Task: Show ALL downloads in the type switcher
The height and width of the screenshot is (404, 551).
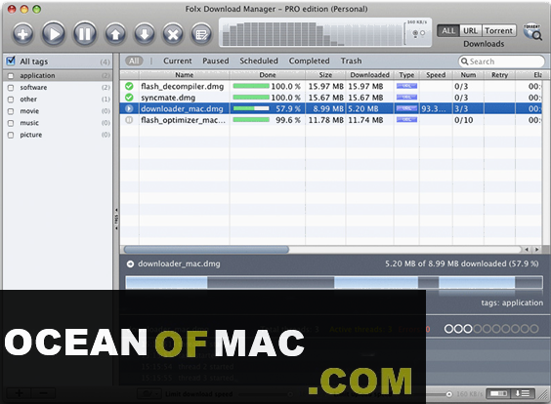Action: (x=448, y=31)
